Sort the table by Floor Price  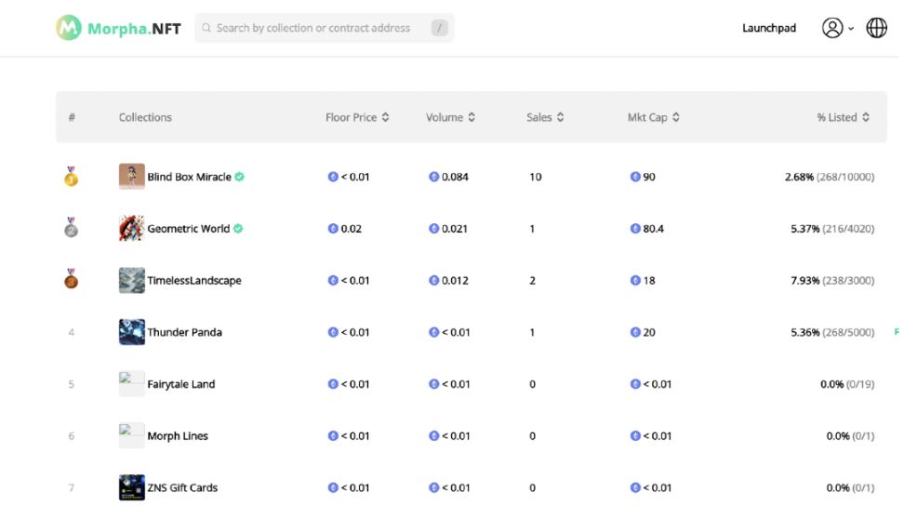click(x=357, y=117)
